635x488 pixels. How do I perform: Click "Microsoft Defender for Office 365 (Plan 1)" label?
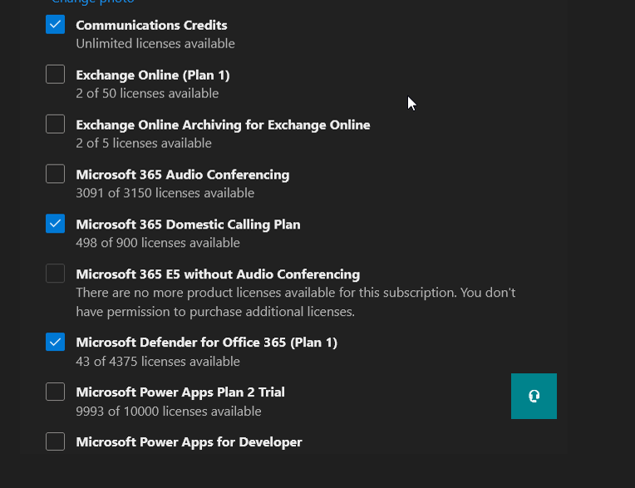(206, 343)
